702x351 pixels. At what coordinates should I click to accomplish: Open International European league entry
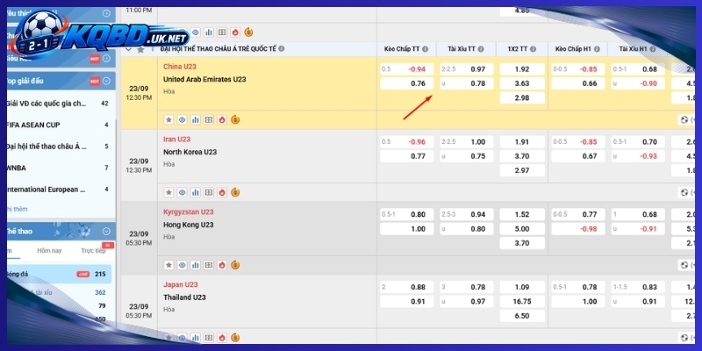(60, 190)
